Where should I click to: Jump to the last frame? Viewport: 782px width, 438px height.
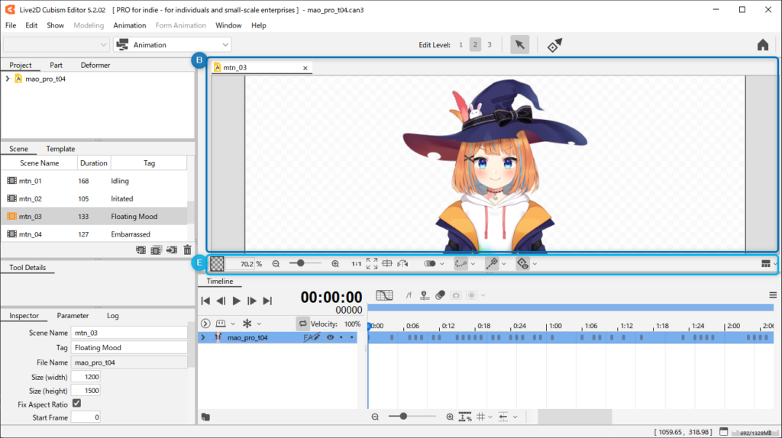coord(267,301)
